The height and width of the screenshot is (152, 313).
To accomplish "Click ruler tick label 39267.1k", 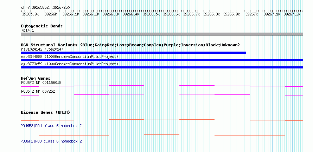I will pos(272,14).
